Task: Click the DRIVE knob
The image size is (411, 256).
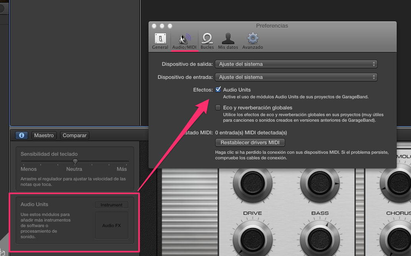Action: coord(253,239)
